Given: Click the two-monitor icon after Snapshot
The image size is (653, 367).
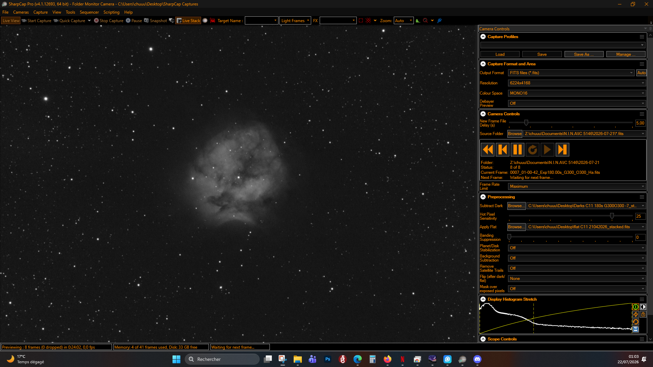Looking at the screenshot, I should [172, 21].
